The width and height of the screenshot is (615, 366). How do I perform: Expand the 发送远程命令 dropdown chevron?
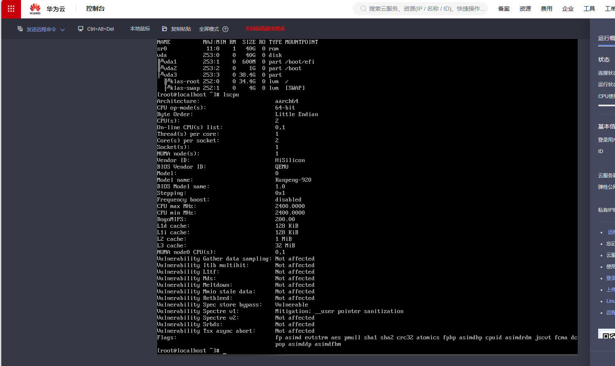[x=62, y=30]
